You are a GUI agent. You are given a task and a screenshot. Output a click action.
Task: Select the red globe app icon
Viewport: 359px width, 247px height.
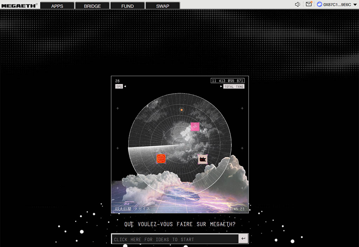point(161,159)
